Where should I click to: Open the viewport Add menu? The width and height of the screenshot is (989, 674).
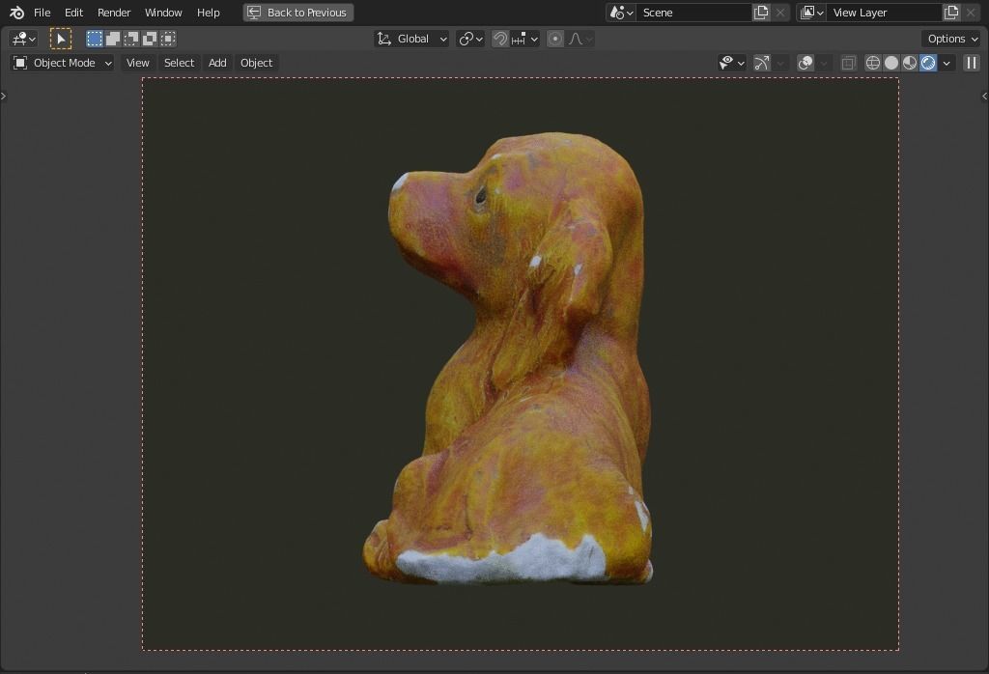[x=217, y=63]
